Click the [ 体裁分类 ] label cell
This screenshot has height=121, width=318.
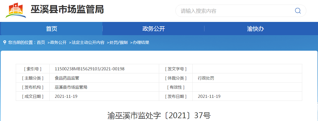(x=176, y=78)
